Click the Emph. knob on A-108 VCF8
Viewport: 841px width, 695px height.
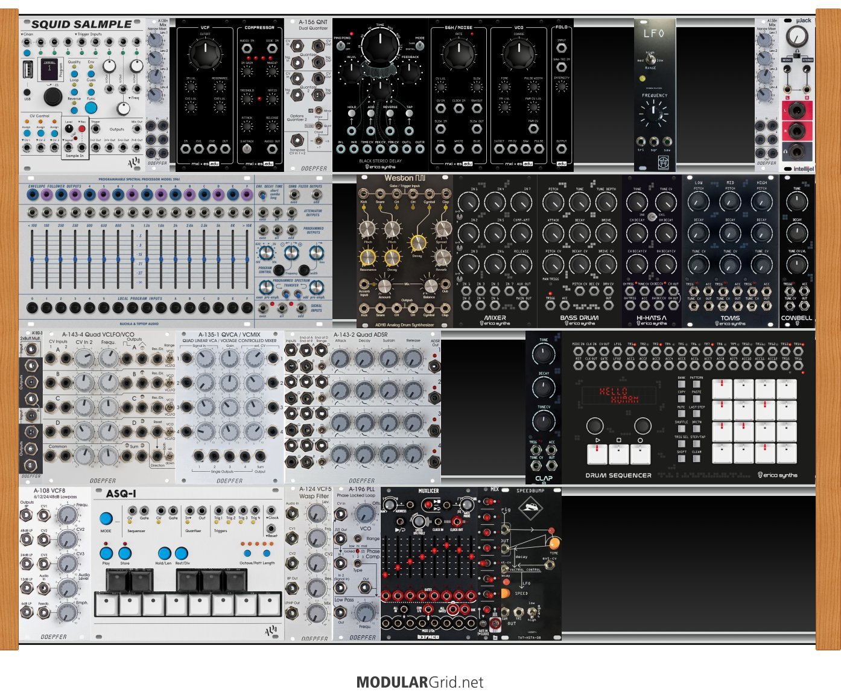pyautogui.click(x=68, y=612)
